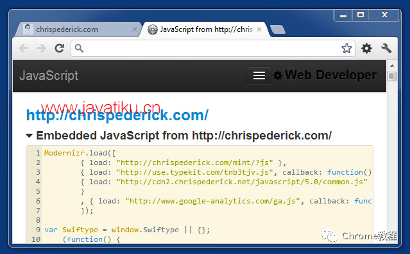Click the Embedded JavaScript from http://chrispederick.com/ heading
Viewport: 410px width, 254px height.
(184, 136)
